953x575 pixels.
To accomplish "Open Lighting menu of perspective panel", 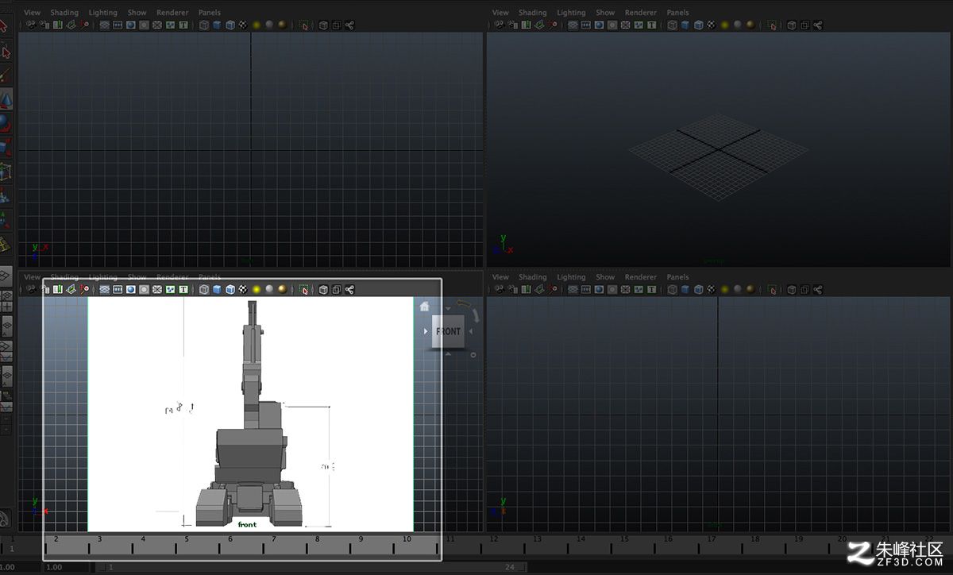I will click(x=571, y=13).
